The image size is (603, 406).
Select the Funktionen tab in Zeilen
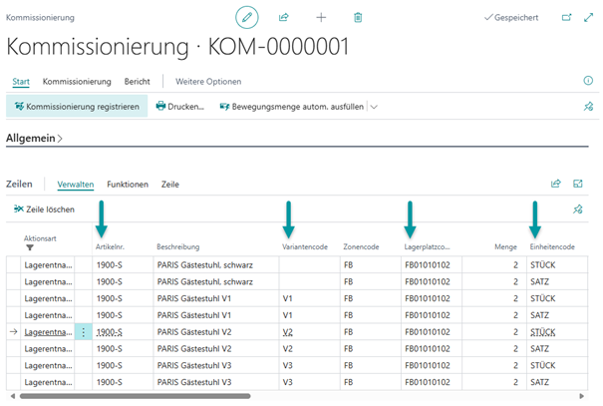[128, 184]
